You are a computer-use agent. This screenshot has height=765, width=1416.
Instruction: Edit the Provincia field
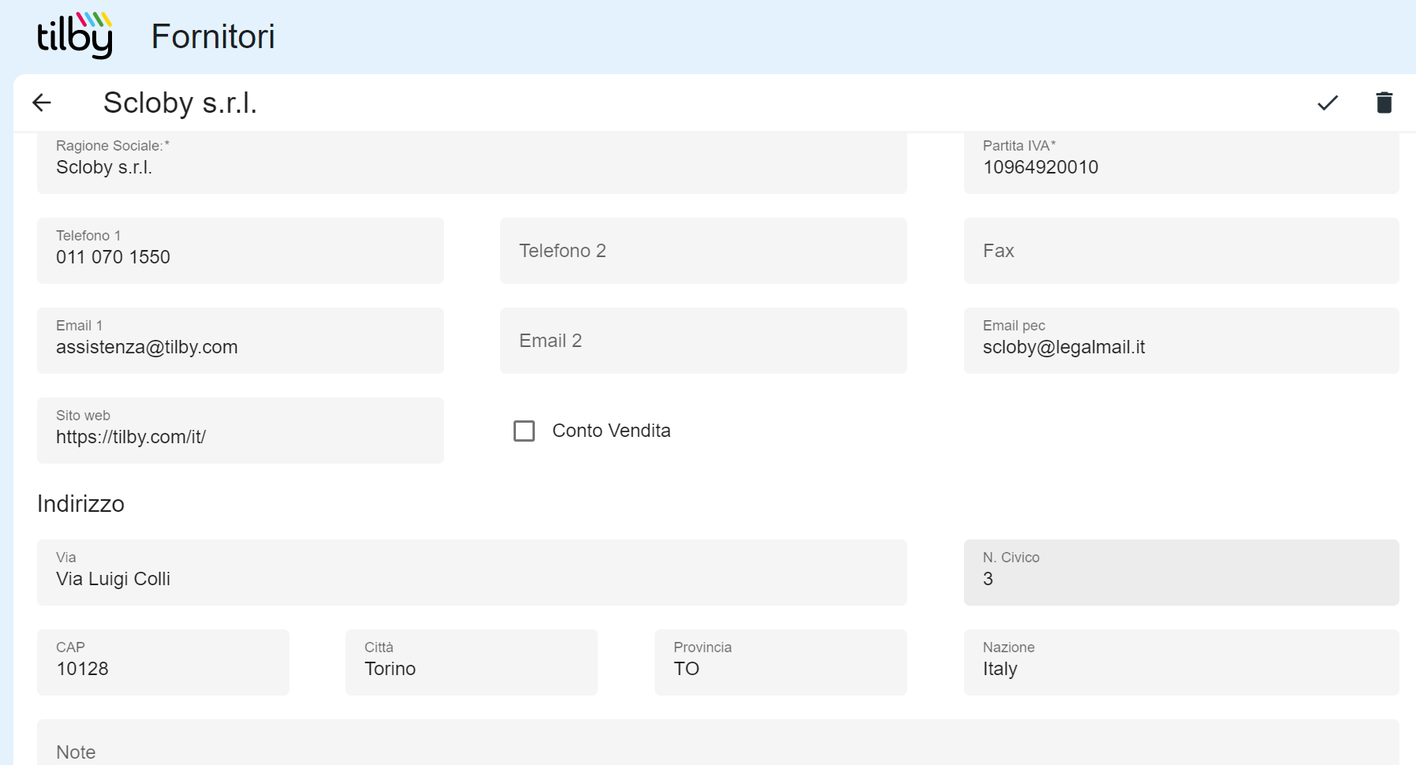781,662
